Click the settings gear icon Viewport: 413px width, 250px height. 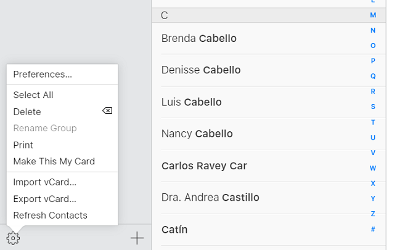pos(13,238)
